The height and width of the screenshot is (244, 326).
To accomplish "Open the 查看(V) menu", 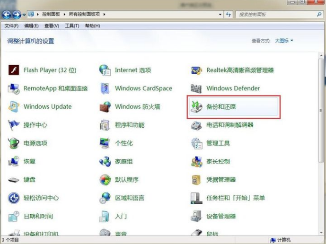I will [52, 26].
